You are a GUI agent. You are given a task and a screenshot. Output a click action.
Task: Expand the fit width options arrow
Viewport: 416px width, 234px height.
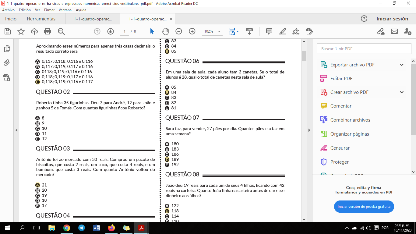pyautogui.click(x=238, y=31)
